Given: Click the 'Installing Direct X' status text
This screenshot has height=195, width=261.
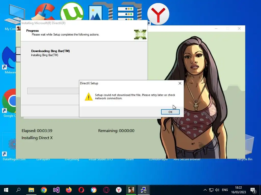Looking at the screenshot, I should (37, 138).
